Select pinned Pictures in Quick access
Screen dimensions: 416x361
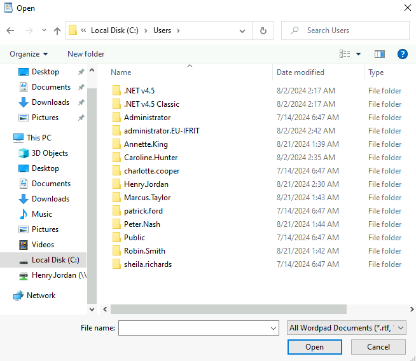coord(45,118)
